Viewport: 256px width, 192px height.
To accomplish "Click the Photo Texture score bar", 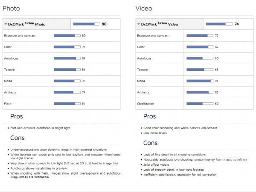I will click(67, 70).
